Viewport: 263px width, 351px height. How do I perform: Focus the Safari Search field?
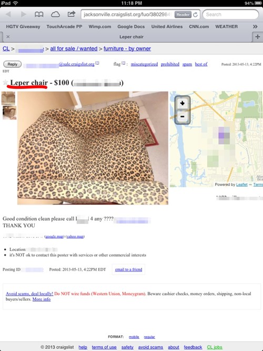click(230, 15)
